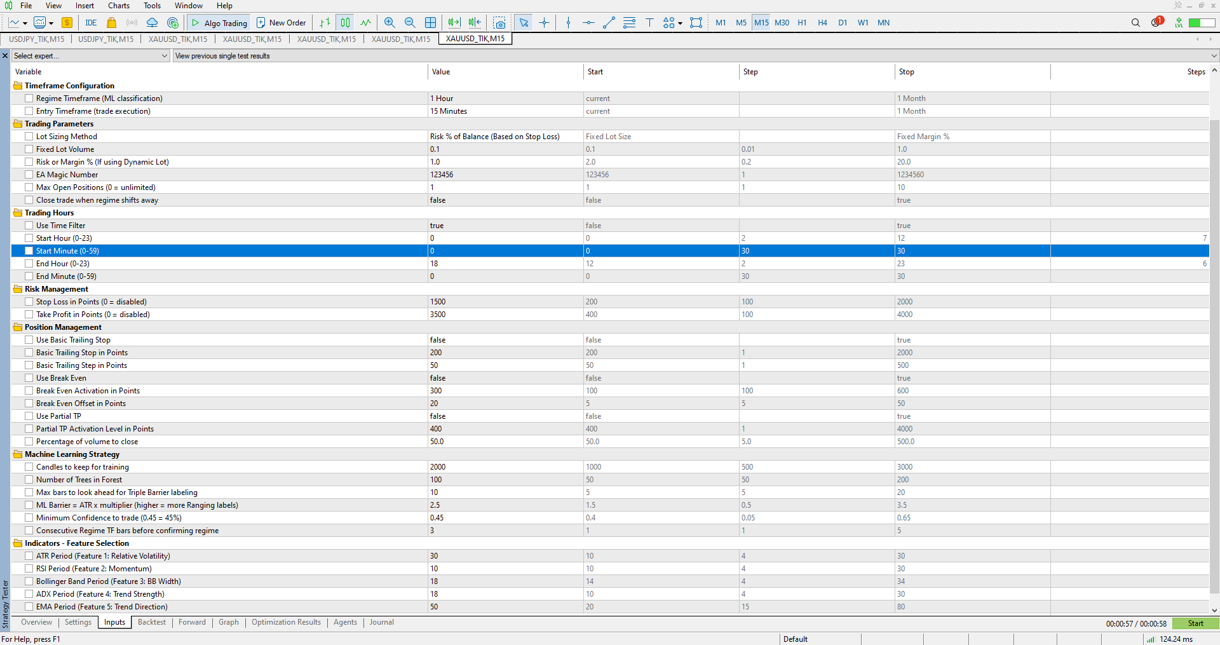The width and height of the screenshot is (1220, 645).
Task: Switch chart to candlesticks type
Action: (345, 23)
